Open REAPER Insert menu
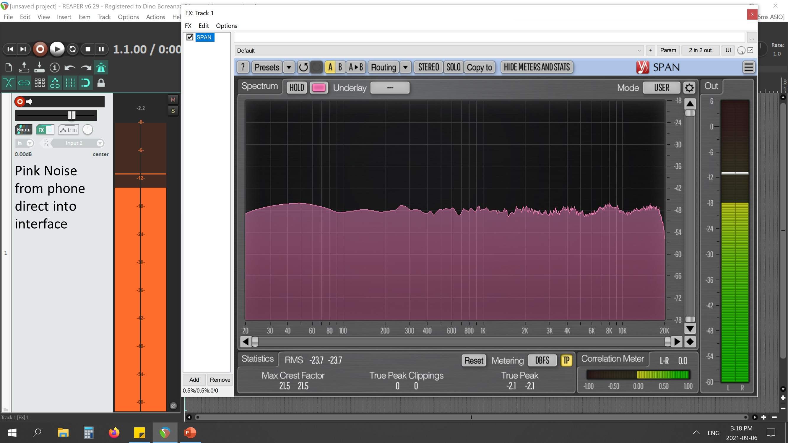The width and height of the screenshot is (788, 443). pyautogui.click(x=64, y=17)
